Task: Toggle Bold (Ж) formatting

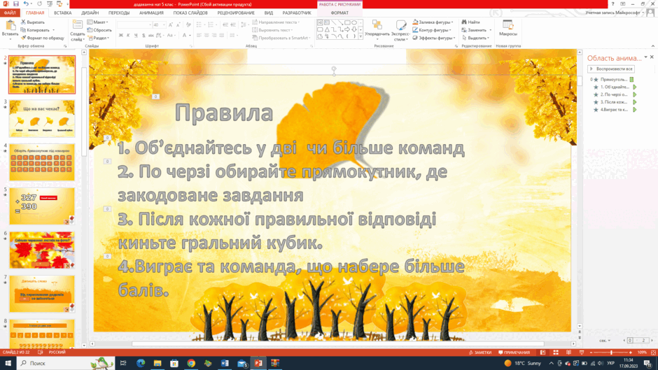Action: pyautogui.click(x=121, y=36)
